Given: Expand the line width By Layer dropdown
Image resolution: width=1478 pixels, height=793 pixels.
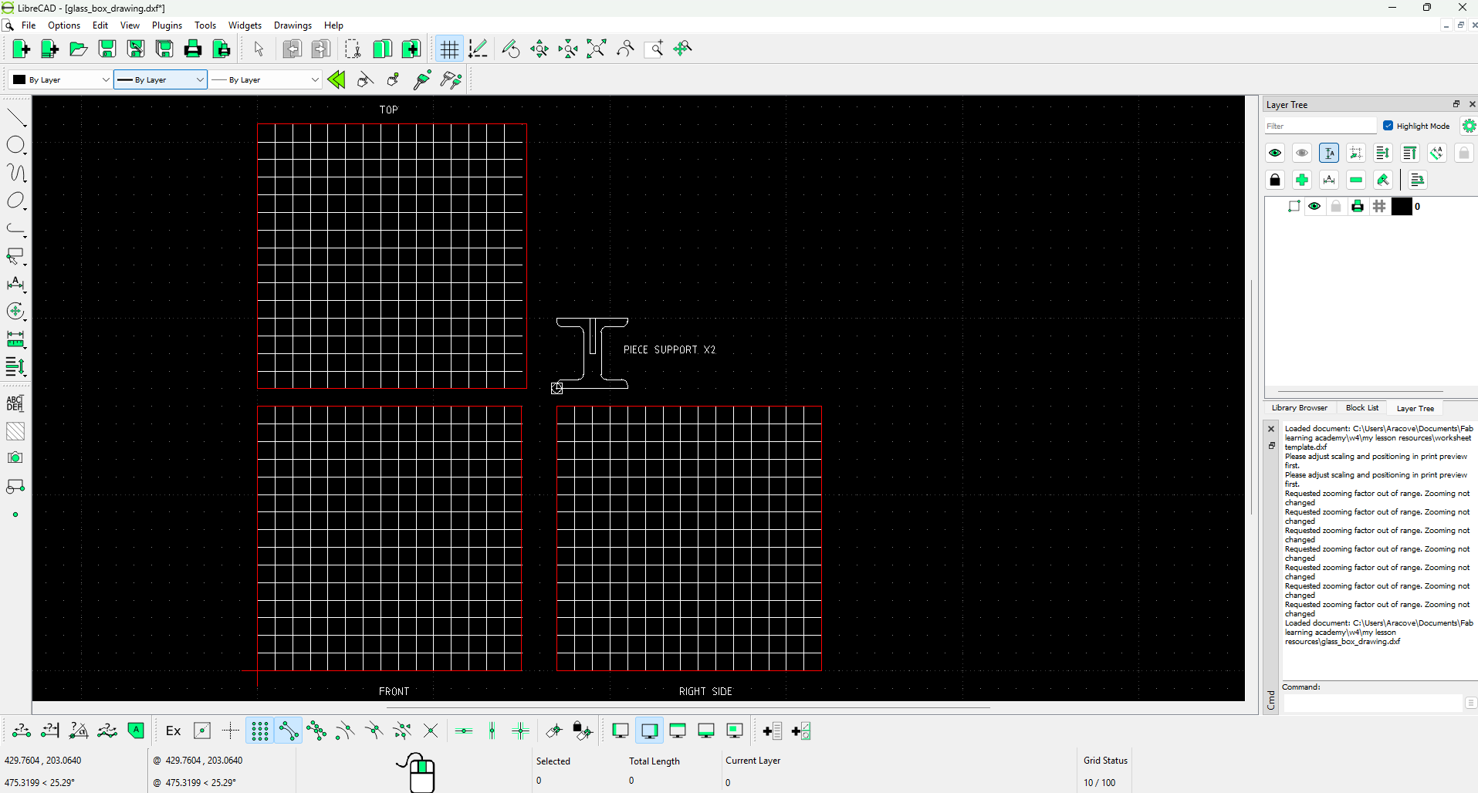Looking at the screenshot, I should [x=161, y=79].
